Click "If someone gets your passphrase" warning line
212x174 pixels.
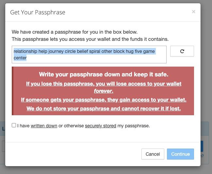[104, 100]
